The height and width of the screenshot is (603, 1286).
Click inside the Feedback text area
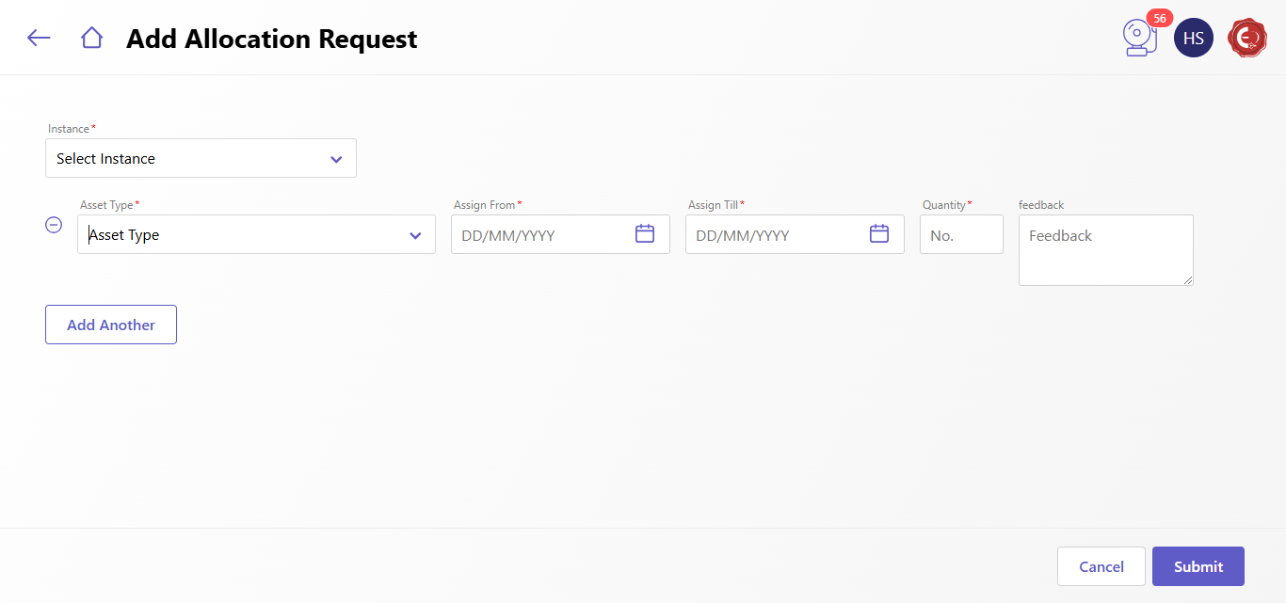pos(1104,249)
